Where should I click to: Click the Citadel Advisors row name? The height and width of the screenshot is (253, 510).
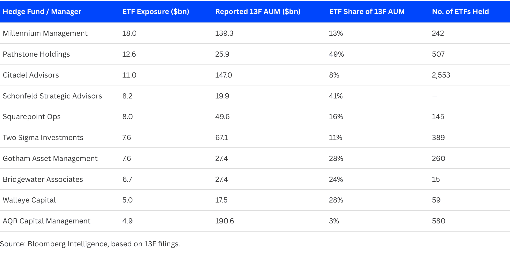point(31,75)
